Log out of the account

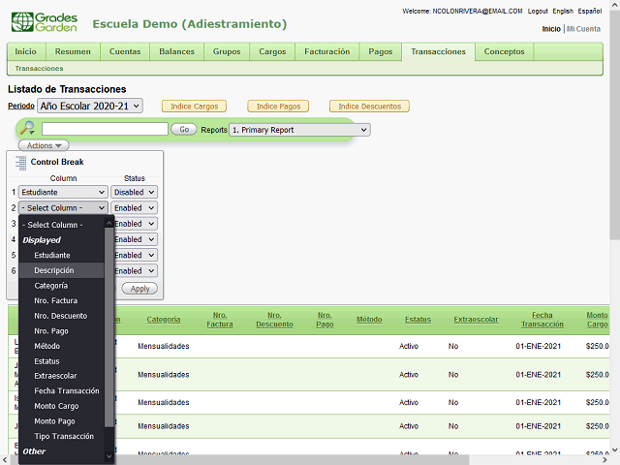click(x=538, y=11)
